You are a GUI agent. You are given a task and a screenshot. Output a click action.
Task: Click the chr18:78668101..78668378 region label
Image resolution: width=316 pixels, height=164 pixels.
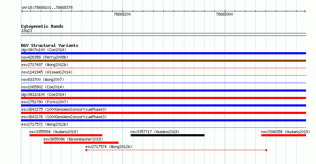[x=47, y=8]
